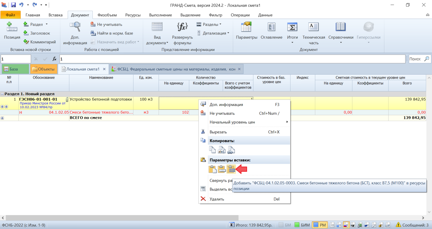Expand the ВСЕГО по смете row
Screen dimensions: 432x229
2,118
